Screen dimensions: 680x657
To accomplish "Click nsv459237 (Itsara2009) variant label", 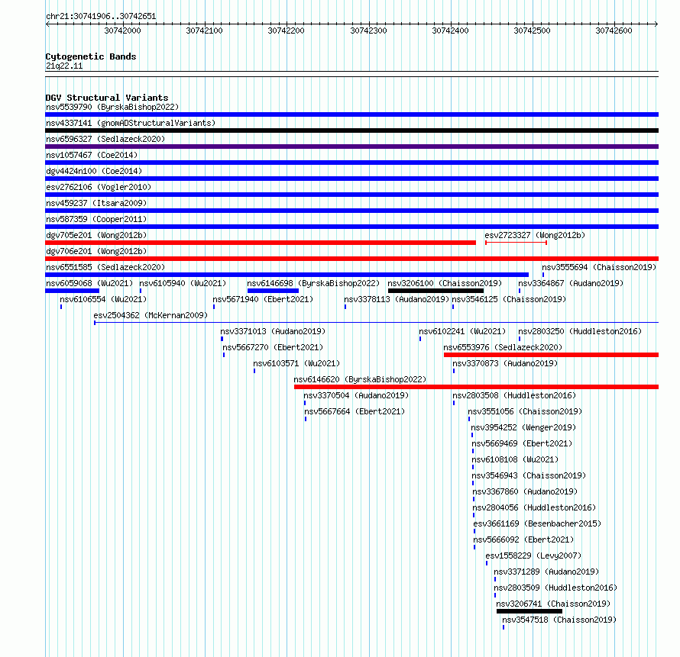I will [96, 203].
